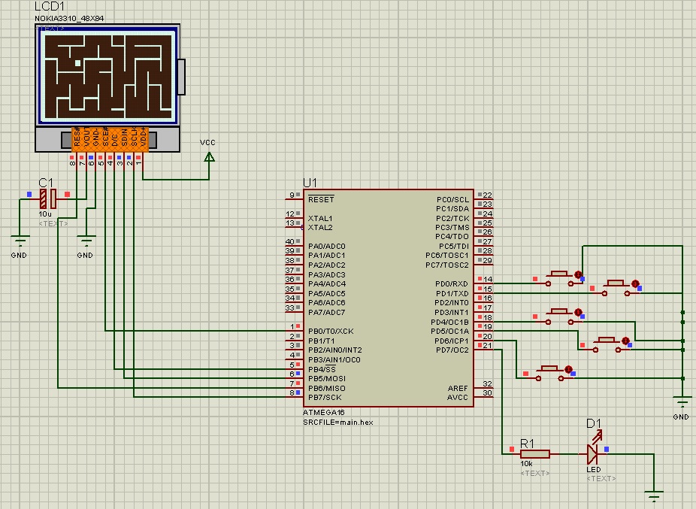
Task: Select the ground symbol wired to capacitor C1
Action: point(20,241)
